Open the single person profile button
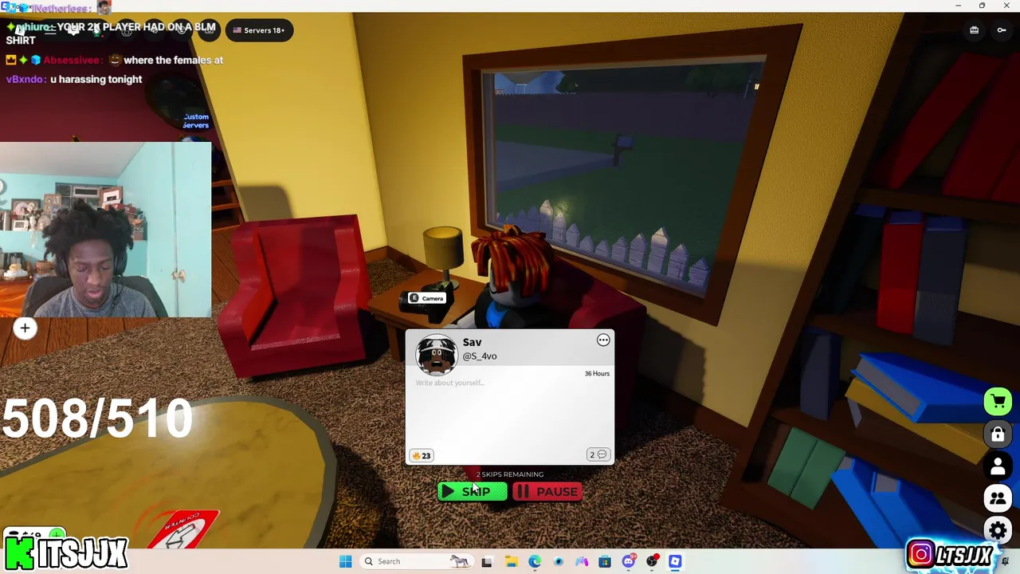This screenshot has width=1020, height=574. [998, 466]
